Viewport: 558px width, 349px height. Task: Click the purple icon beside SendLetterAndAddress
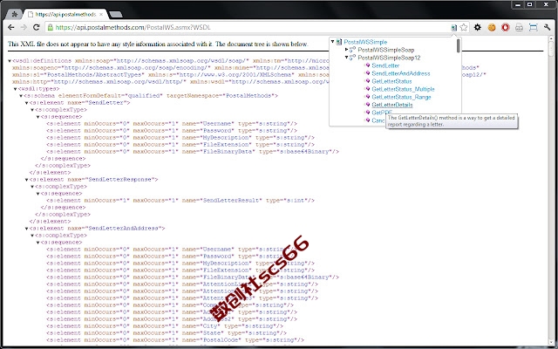click(x=368, y=73)
